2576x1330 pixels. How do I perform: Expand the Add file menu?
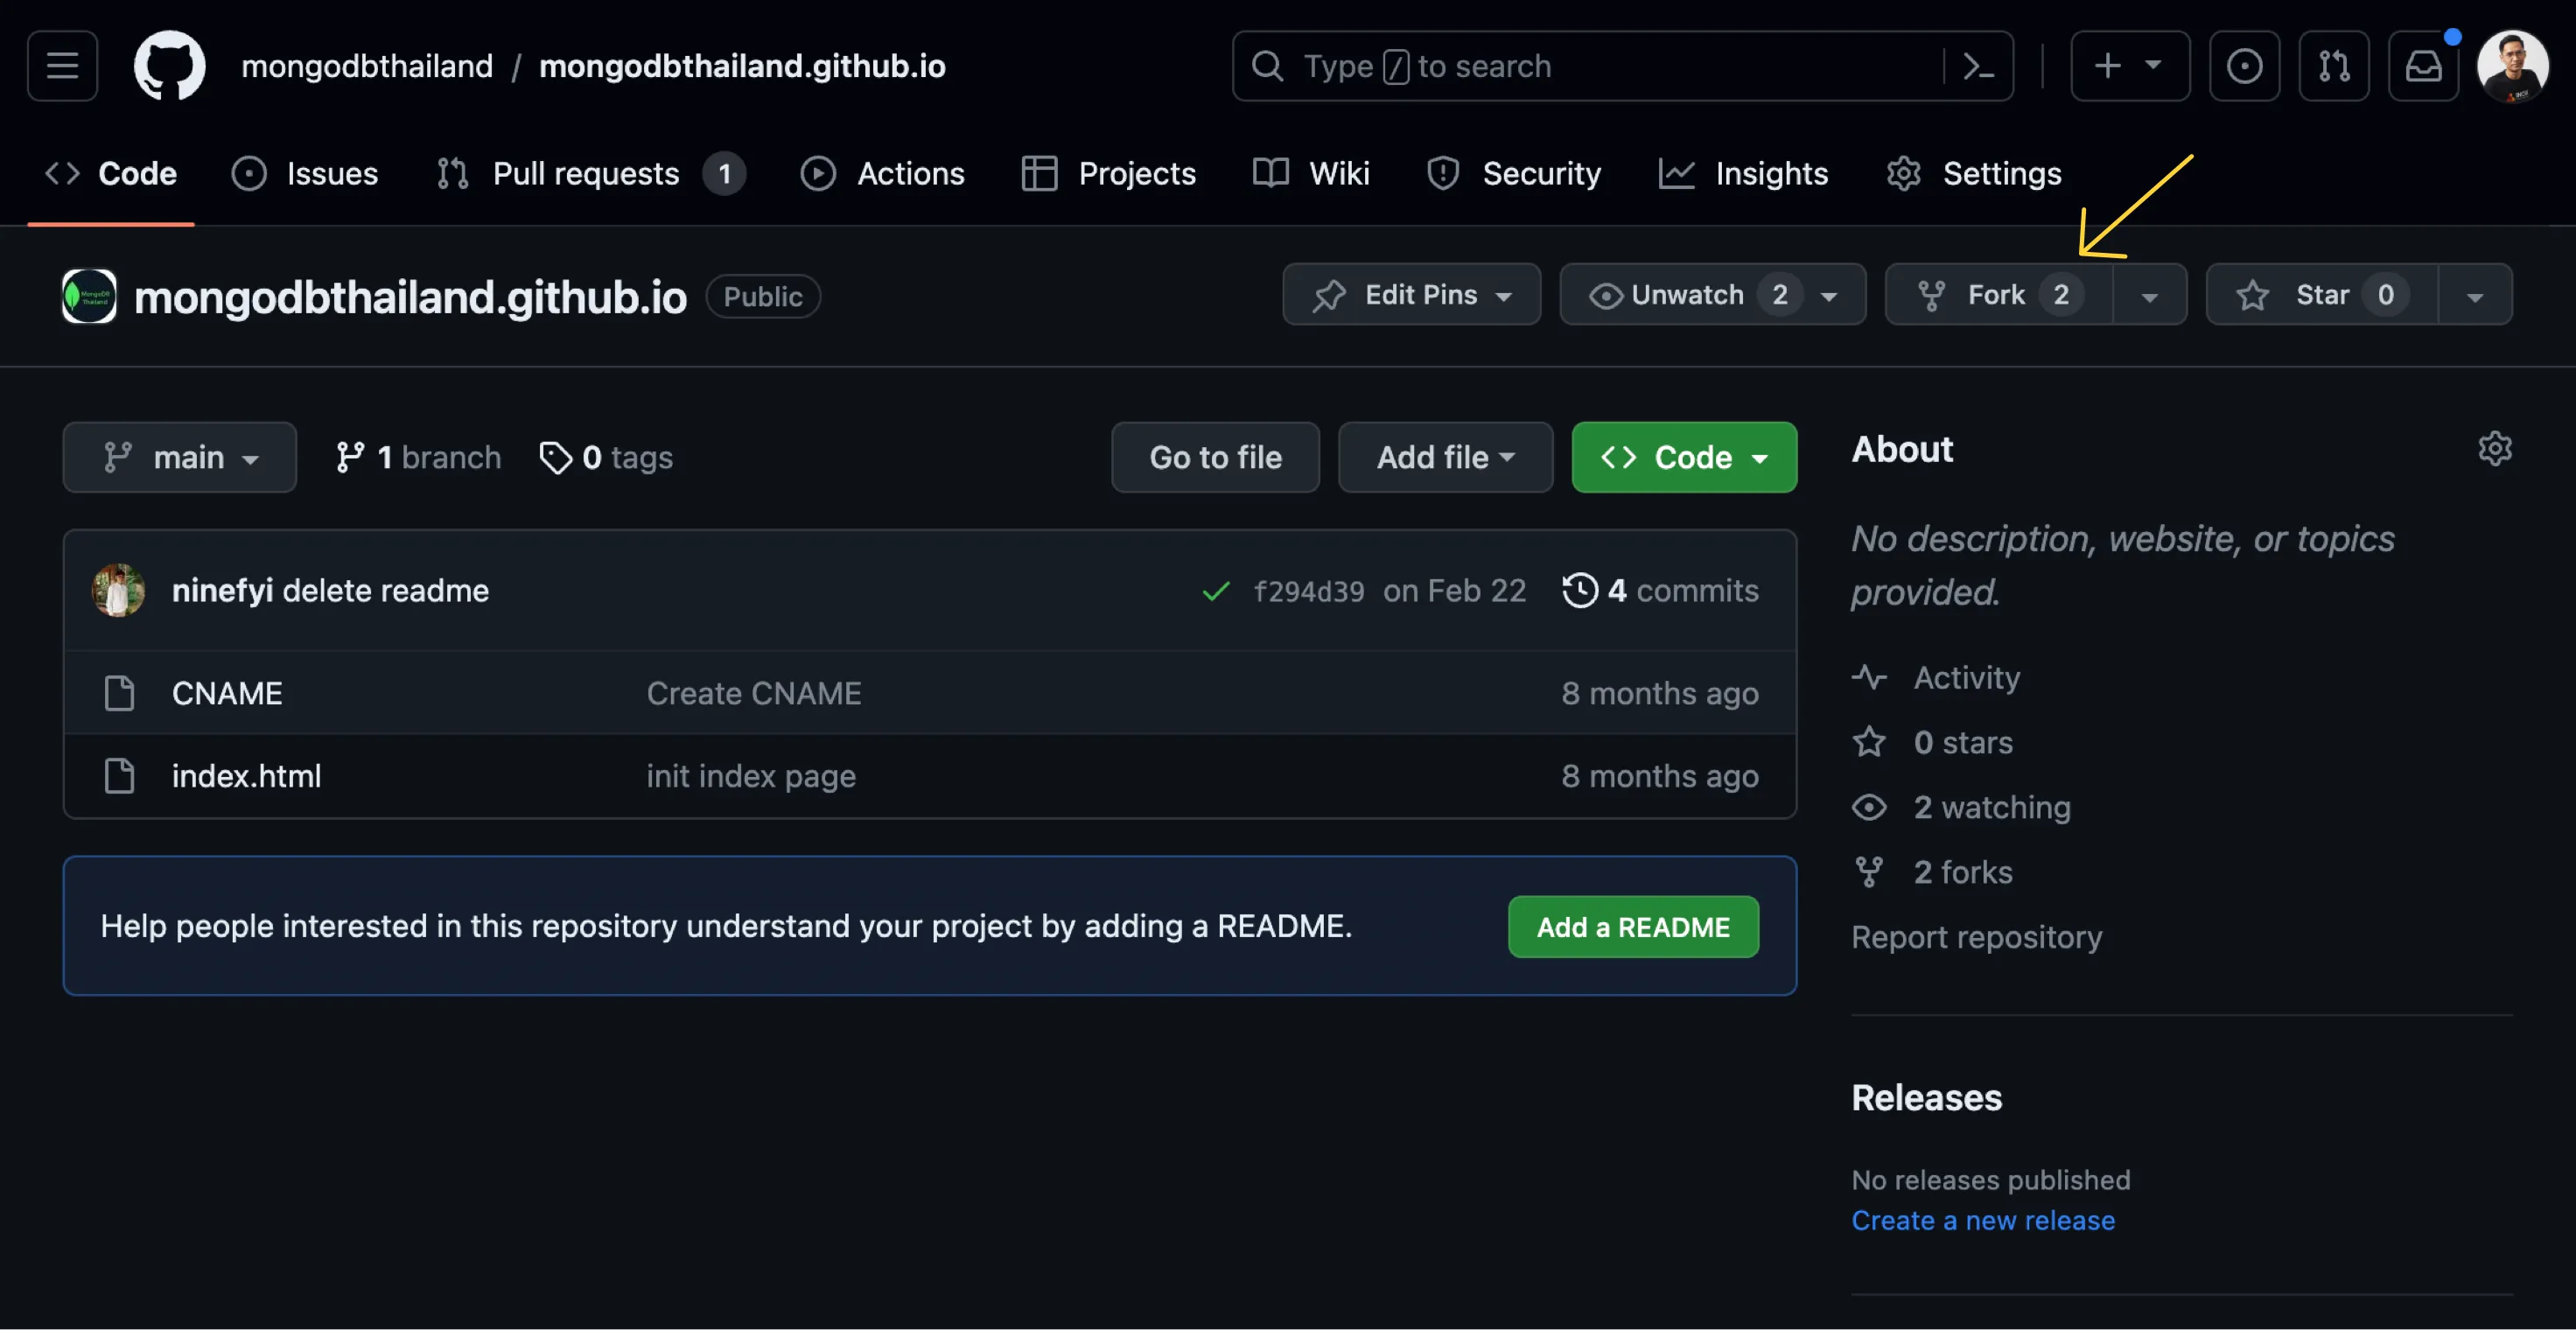[1444, 457]
